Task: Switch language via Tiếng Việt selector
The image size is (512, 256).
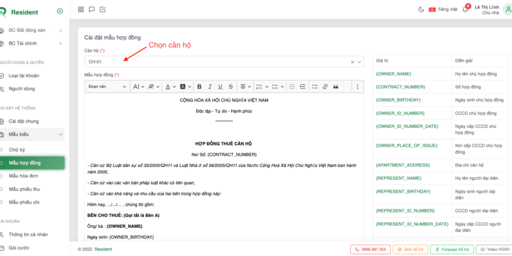Action: click(x=442, y=10)
